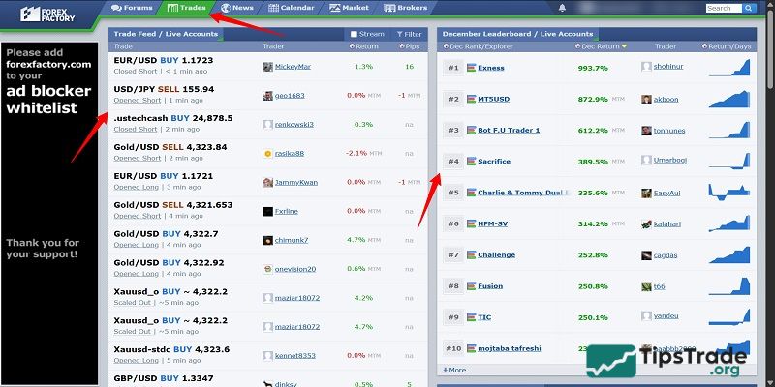This screenshot has width=775, height=387.
Task: Enable the Stream checkbox
Action: pyautogui.click(x=353, y=33)
